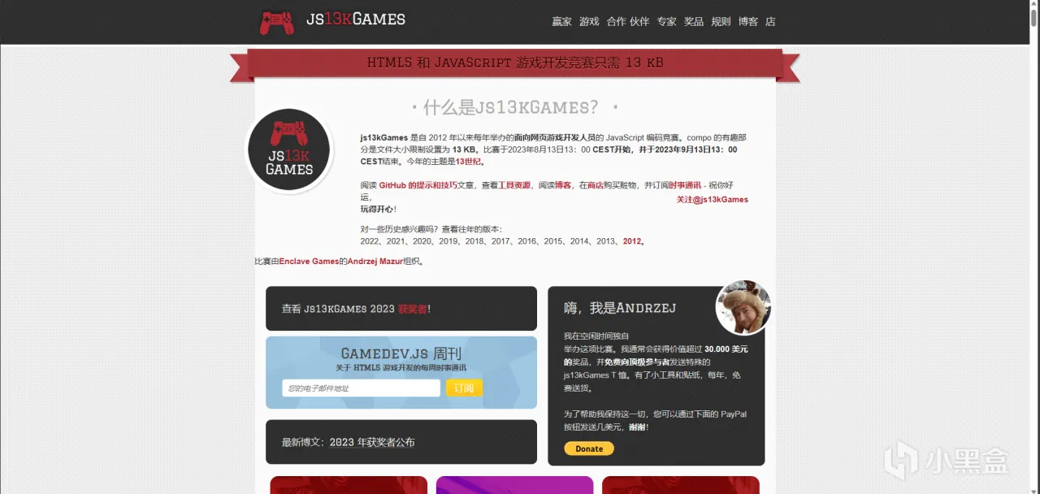Open the 最新博文 2023 年获奖者公布 banner
The width and height of the screenshot is (1040, 494).
point(401,442)
